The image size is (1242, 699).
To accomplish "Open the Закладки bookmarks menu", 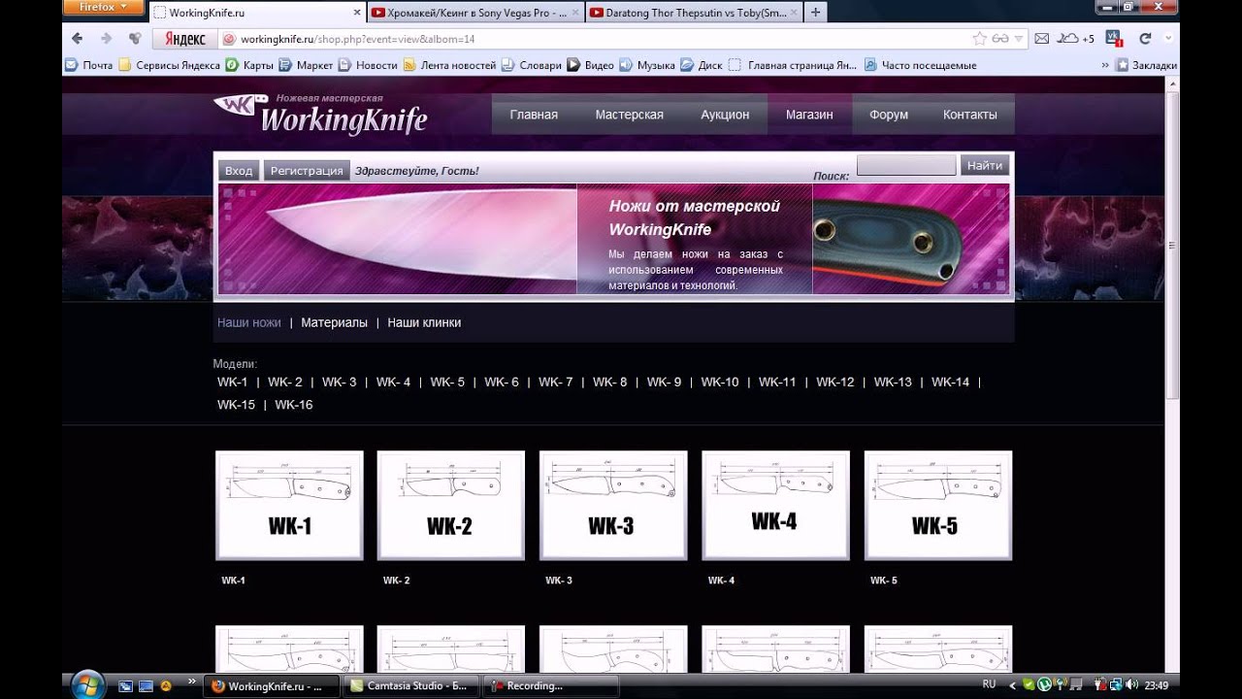I will 1146,65.
